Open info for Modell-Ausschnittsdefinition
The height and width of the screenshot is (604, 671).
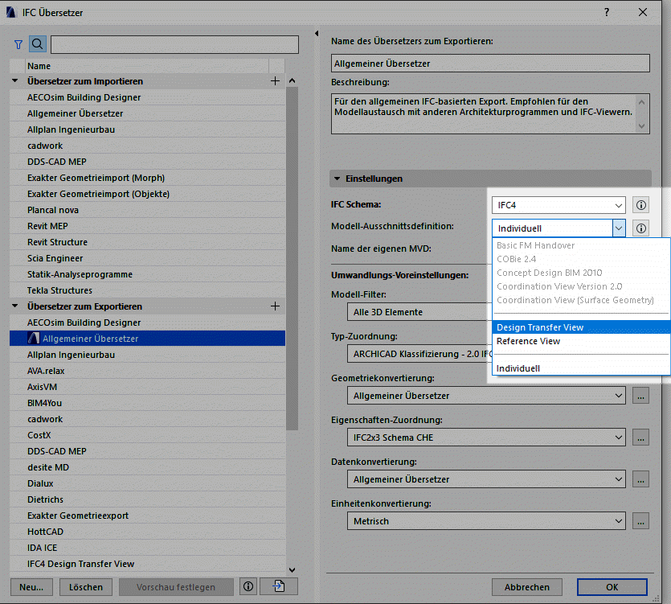[x=640, y=228]
